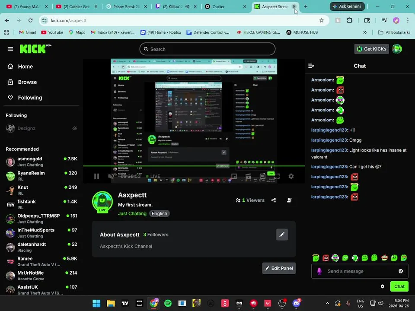Edit the About Asxpectt section
Viewport: 415px width, 311px height.
click(x=282, y=235)
